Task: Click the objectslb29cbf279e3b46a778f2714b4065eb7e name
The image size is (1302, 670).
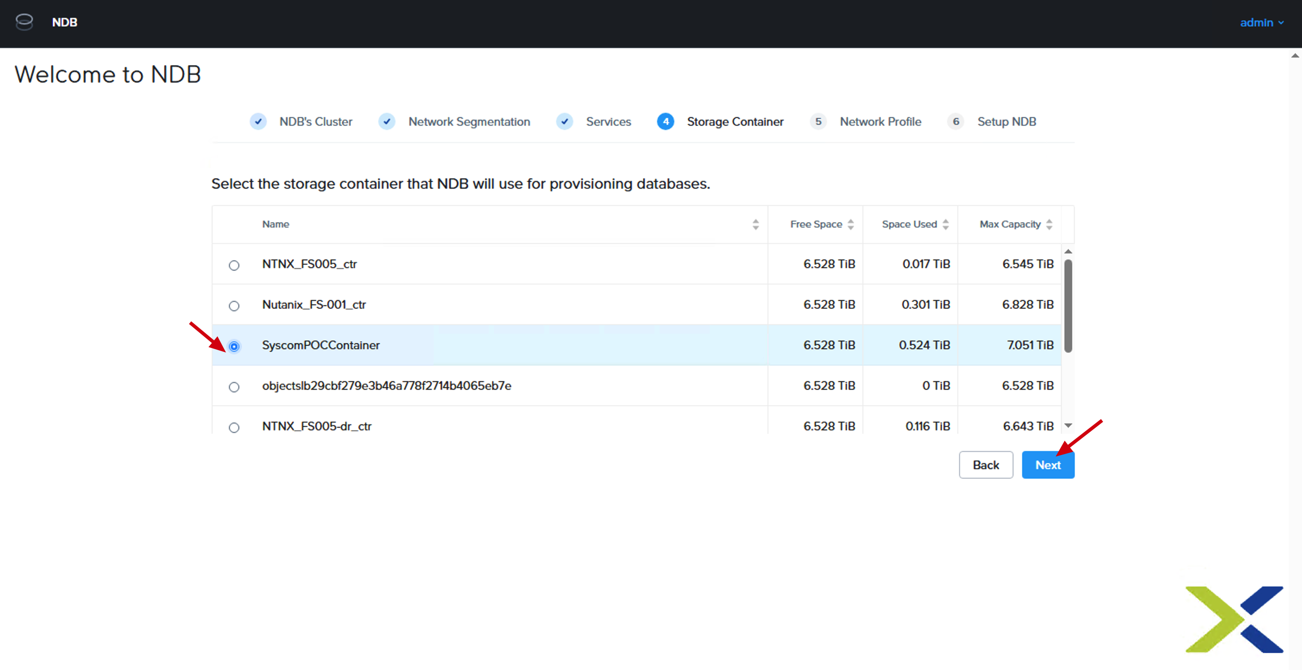Action: point(387,386)
